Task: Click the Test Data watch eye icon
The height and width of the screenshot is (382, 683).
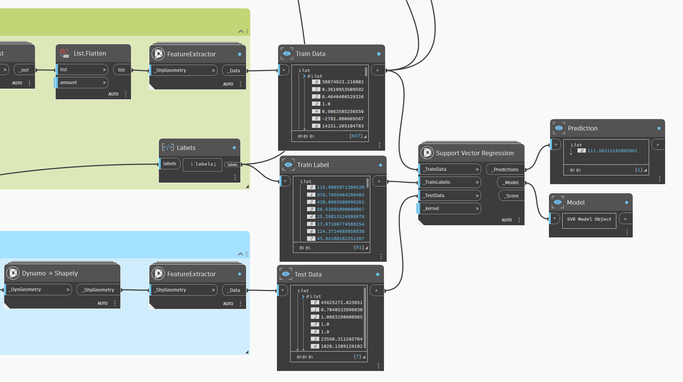Action: [286, 274]
